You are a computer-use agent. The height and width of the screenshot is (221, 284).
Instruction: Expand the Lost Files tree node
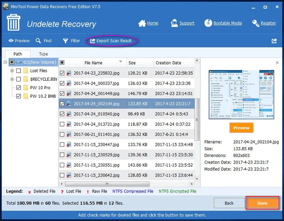(12, 70)
